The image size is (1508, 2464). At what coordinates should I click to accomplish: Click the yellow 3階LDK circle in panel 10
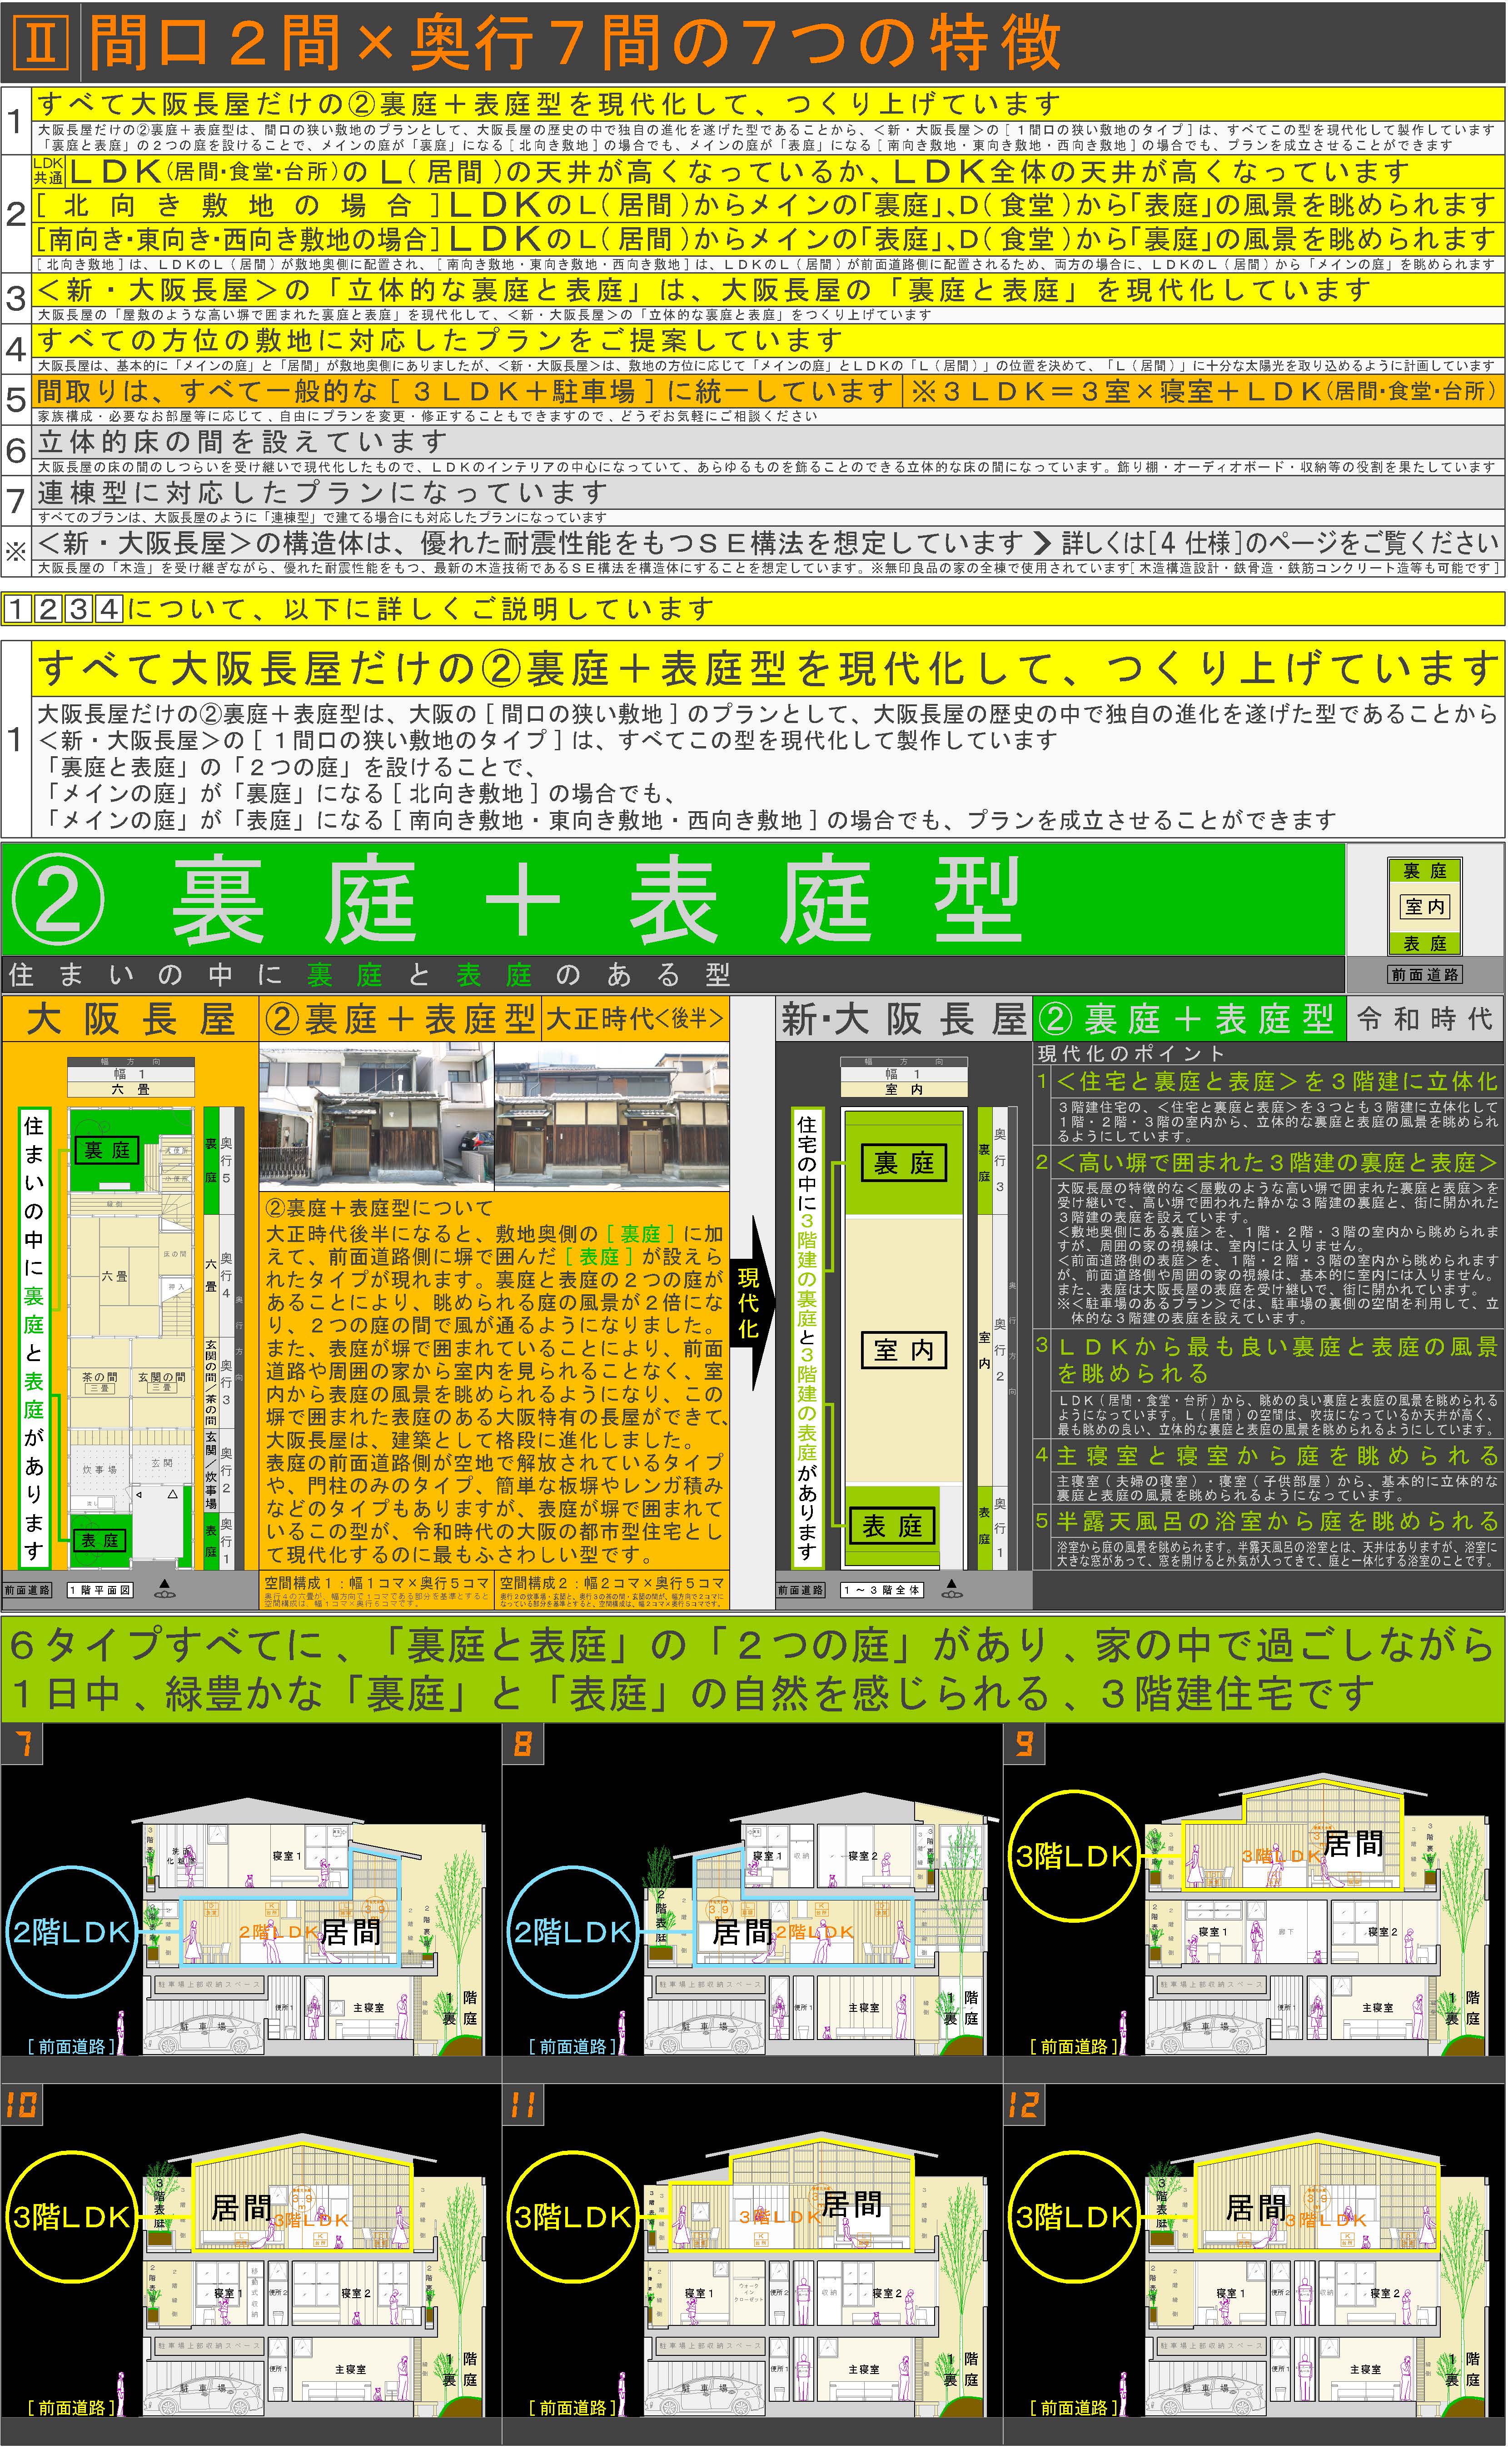(x=71, y=2217)
